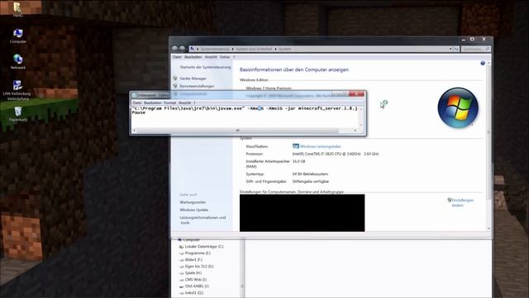Image resolution: width=529 pixels, height=298 pixels.
Task: Select Bilder1 (F:) in Explorer tree
Action: coord(193,260)
